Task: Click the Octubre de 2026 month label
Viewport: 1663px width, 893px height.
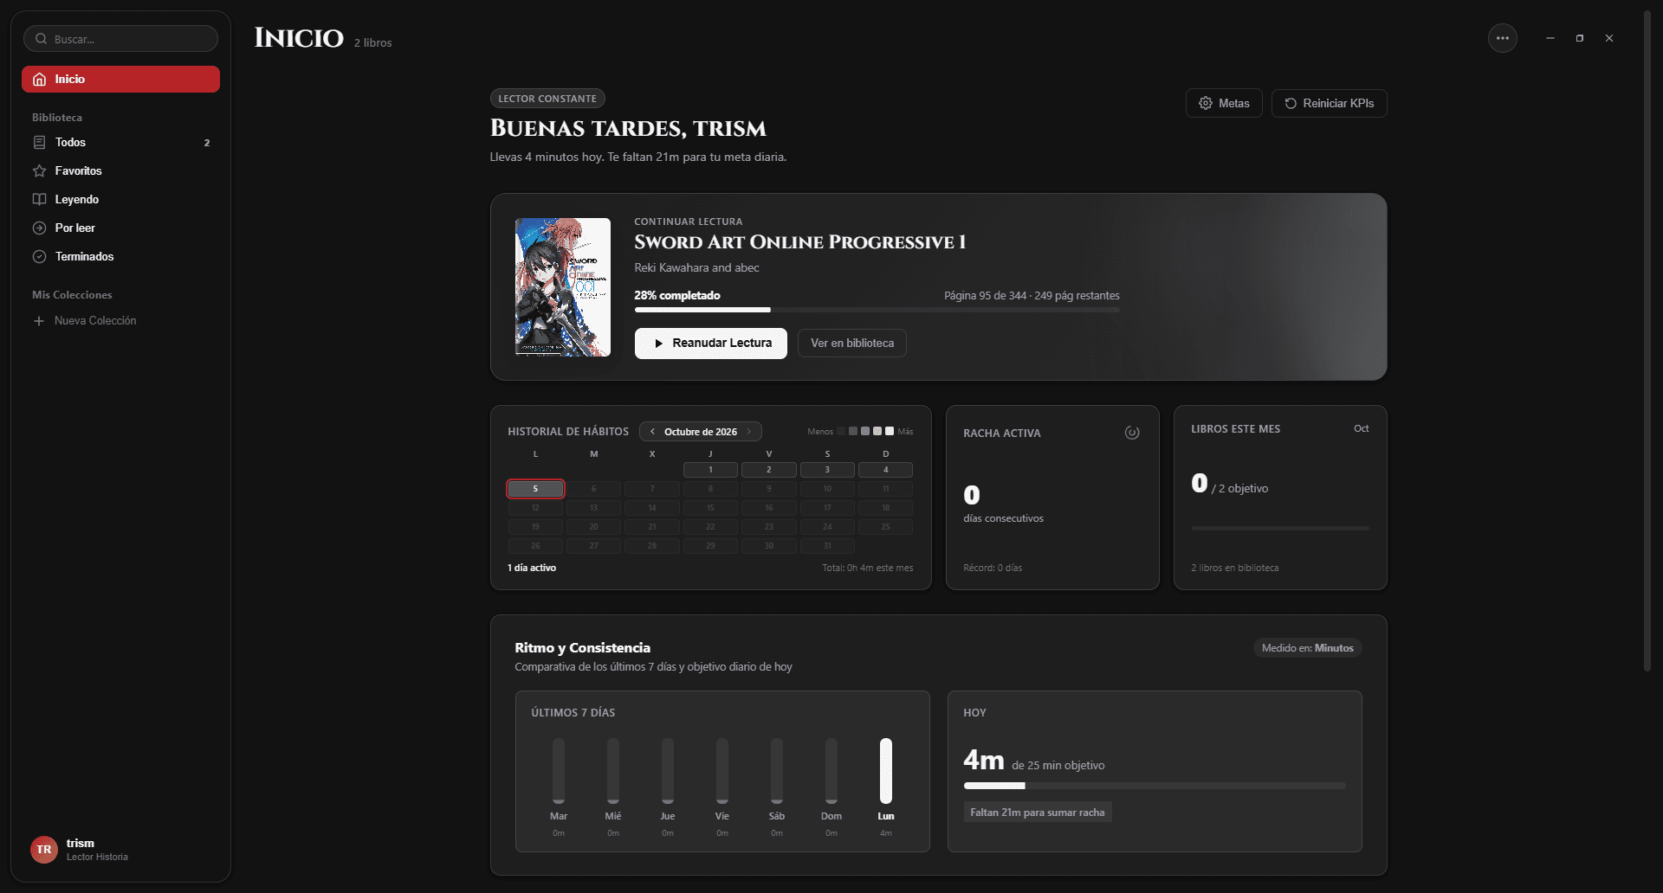Action: [701, 432]
